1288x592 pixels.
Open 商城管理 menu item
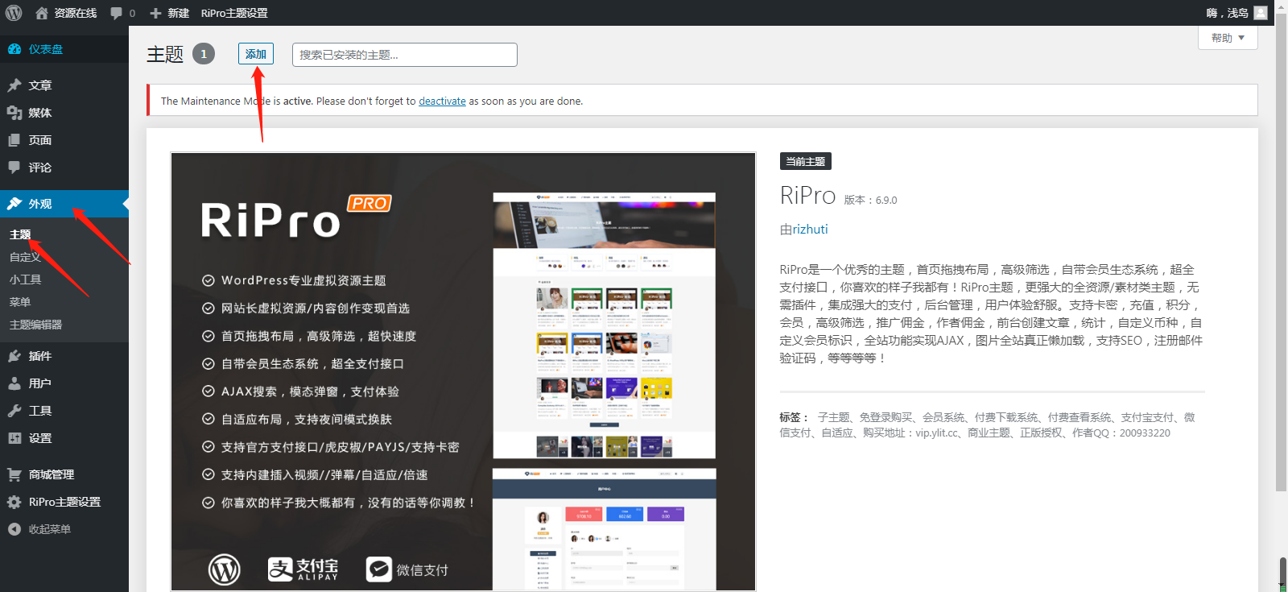64,474
